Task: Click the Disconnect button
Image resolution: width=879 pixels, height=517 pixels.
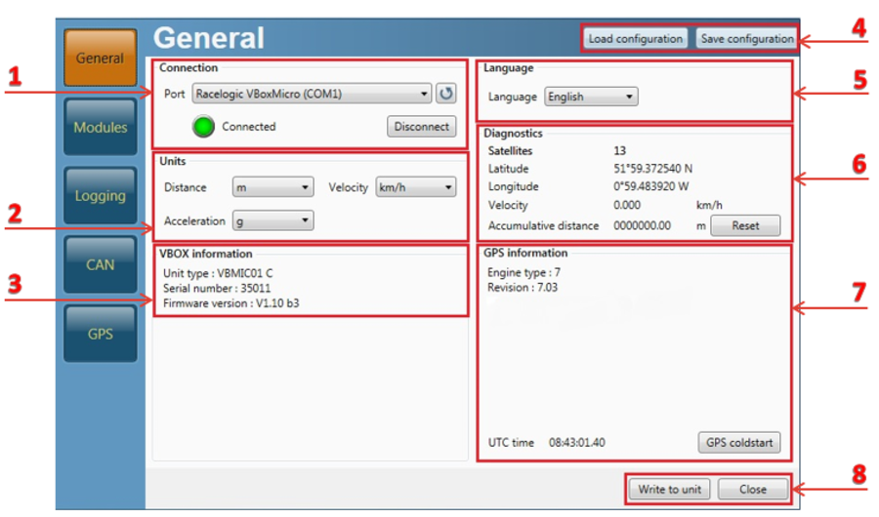Action: pyautogui.click(x=422, y=127)
